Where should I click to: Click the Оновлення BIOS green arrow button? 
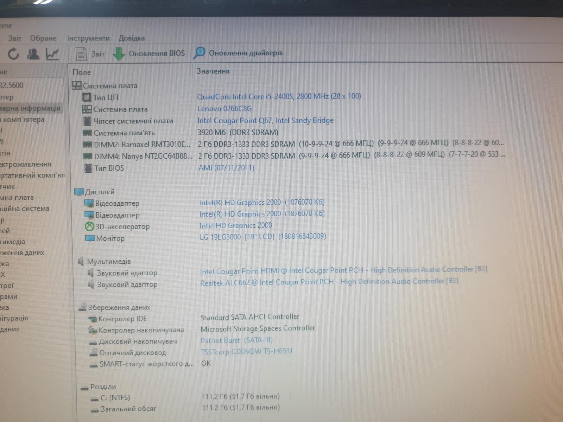tap(148, 53)
